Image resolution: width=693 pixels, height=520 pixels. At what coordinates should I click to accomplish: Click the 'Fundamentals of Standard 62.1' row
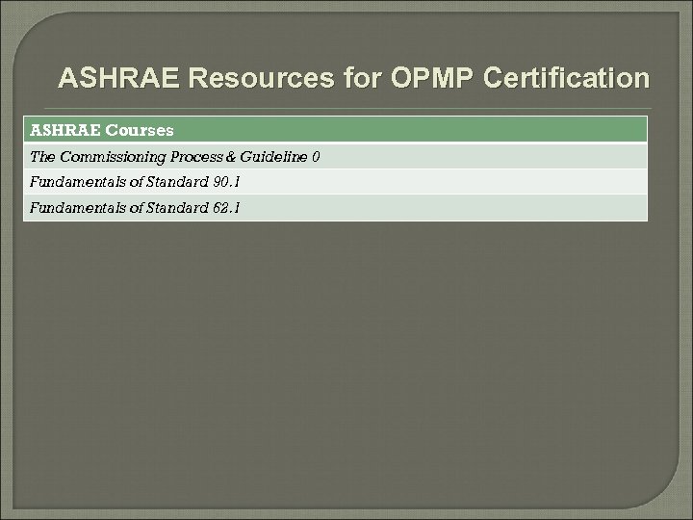point(336,207)
